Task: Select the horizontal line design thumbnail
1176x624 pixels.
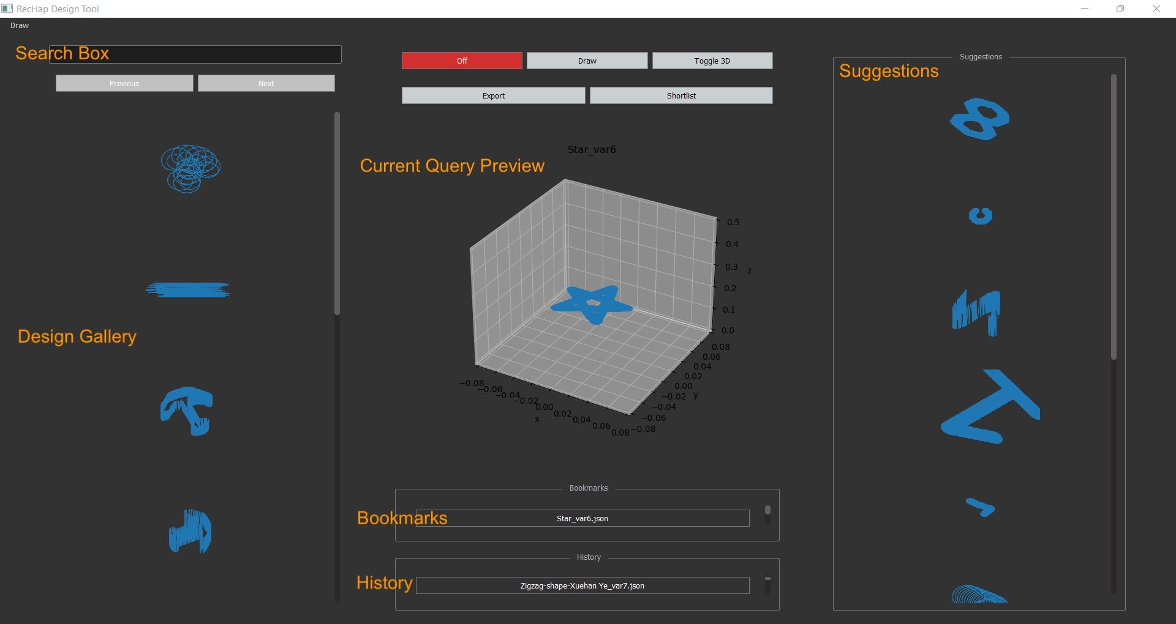Action: click(x=187, y=289)
